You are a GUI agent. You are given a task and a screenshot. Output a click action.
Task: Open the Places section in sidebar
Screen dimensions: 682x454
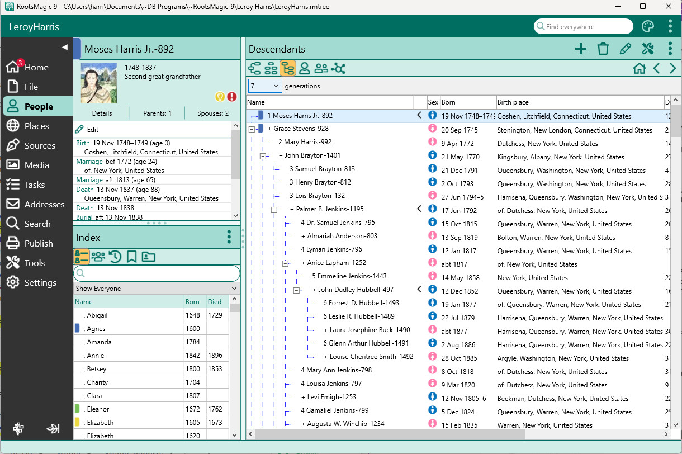[x=36, y=126]
